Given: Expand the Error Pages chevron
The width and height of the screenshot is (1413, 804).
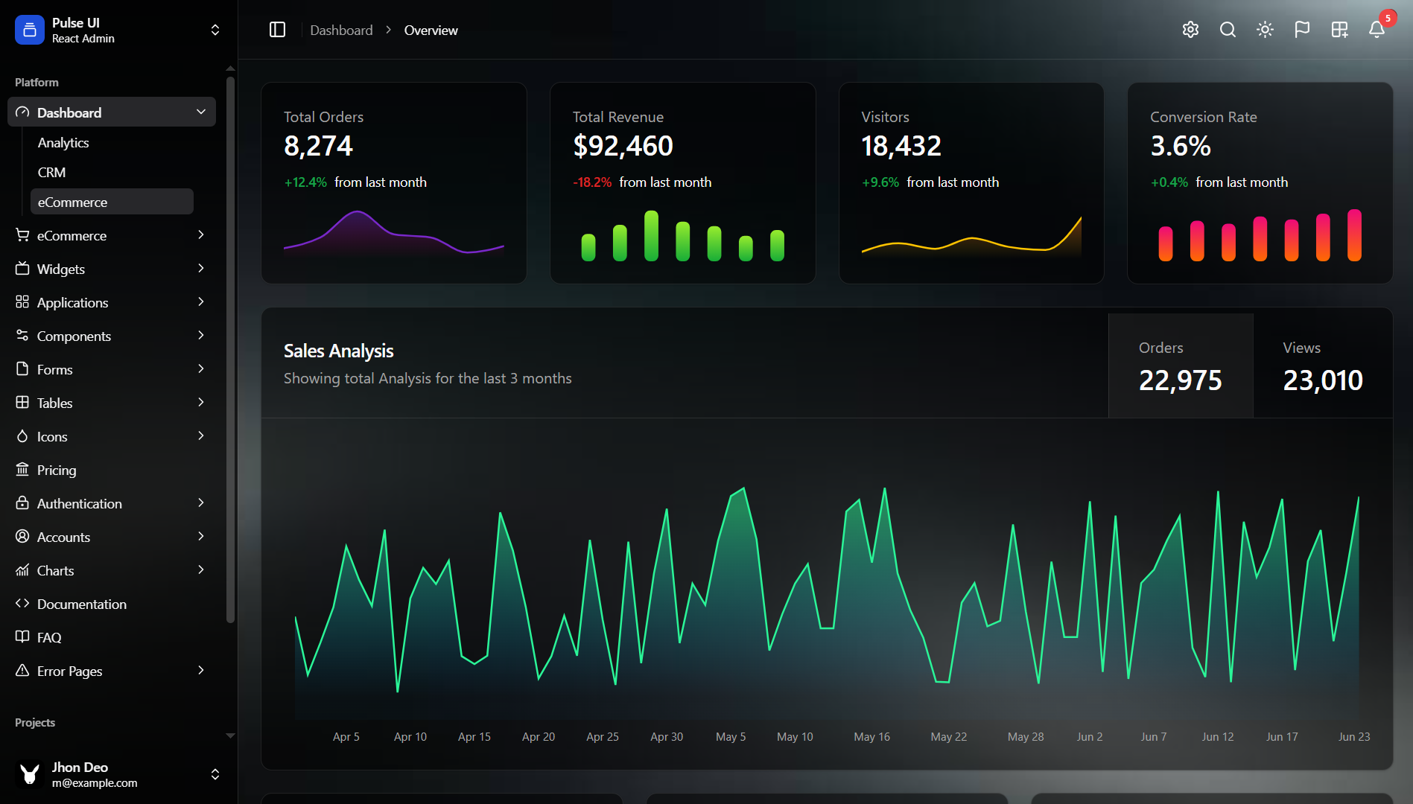Looking at the screenshot, I should [201, 670].
